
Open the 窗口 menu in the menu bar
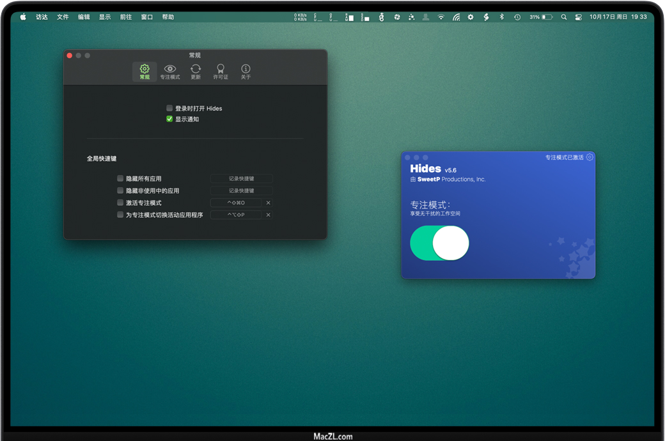[147, 17]
